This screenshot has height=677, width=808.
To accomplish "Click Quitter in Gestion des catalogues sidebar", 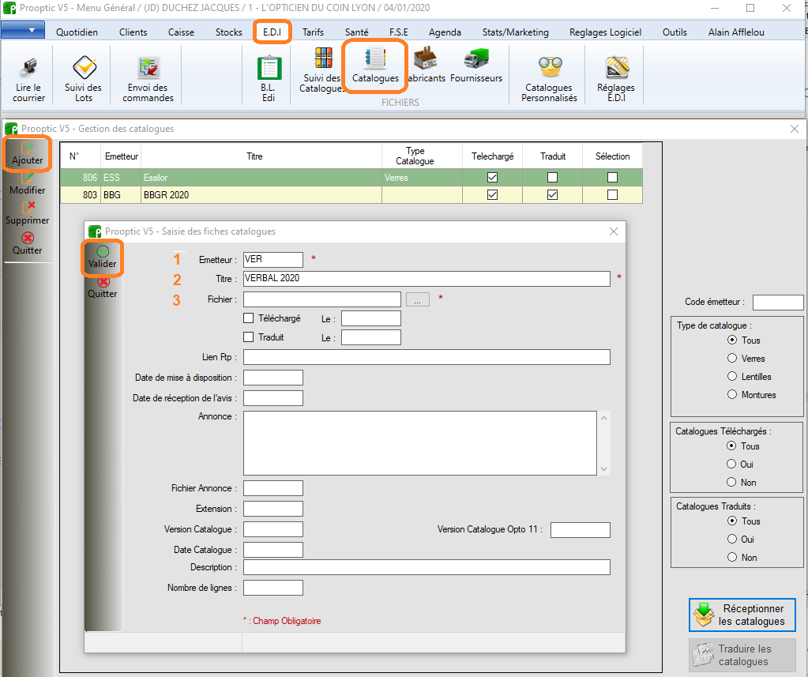I will click(28, 243).
